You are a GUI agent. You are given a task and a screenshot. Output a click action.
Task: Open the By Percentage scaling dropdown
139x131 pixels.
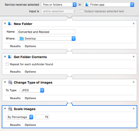tap(19, 117)
